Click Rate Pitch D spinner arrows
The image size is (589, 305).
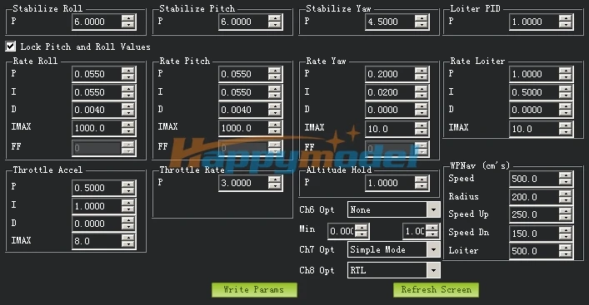click(275, 110)
